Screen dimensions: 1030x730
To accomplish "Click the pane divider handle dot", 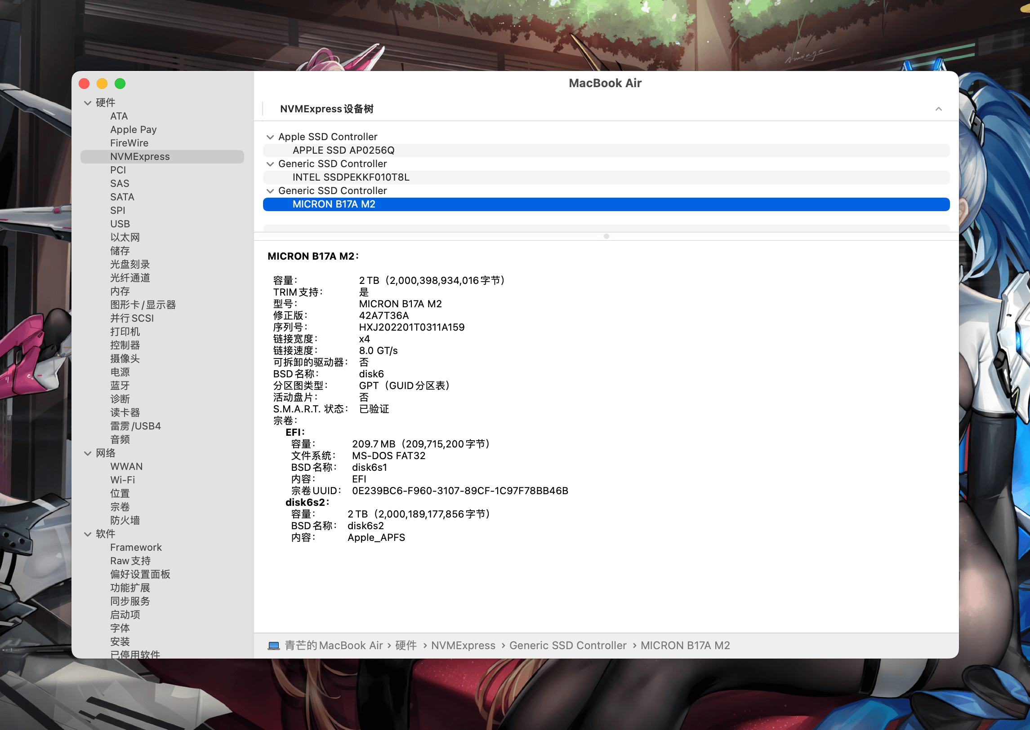I will (606, 236).
